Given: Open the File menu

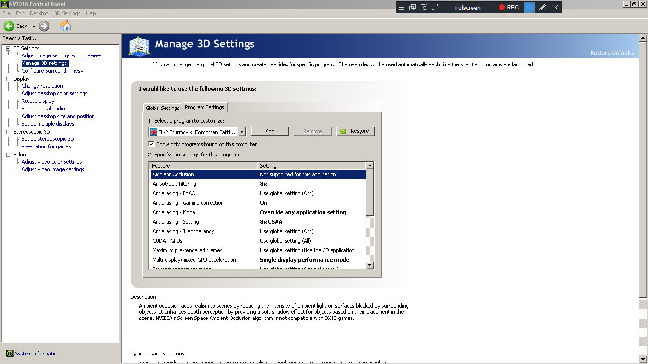Looking at the screenshot, I should pyautogui.click(x=6, y=13).
